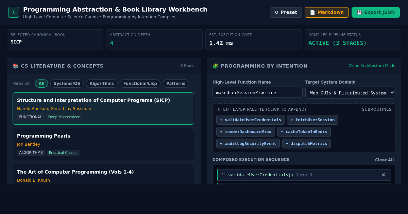
Task: Append renderDashboardView subroutine
Action: [x=245, y=132]
